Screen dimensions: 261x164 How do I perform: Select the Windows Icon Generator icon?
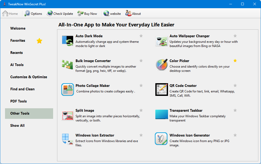[x=161, y=139]
